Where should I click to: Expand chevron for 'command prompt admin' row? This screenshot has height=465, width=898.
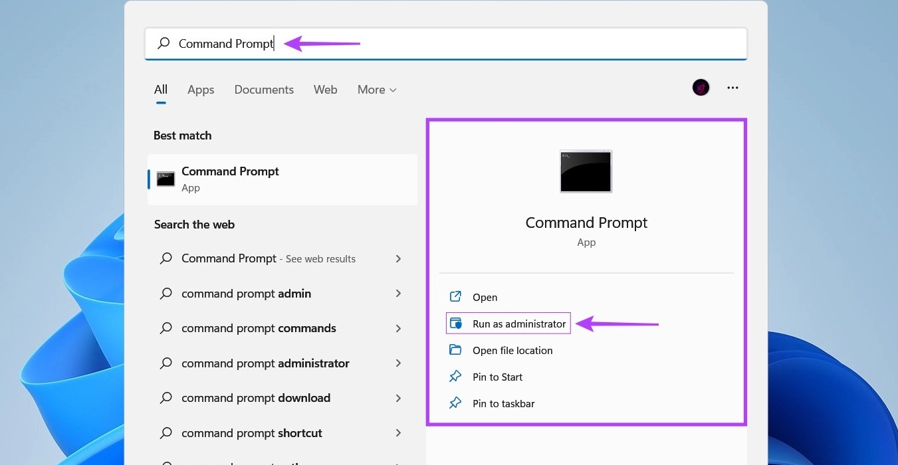(398, 294)
